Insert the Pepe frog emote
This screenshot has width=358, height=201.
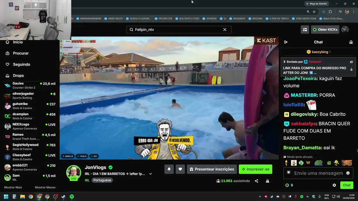pyautogui.click(x=318, y=163)
